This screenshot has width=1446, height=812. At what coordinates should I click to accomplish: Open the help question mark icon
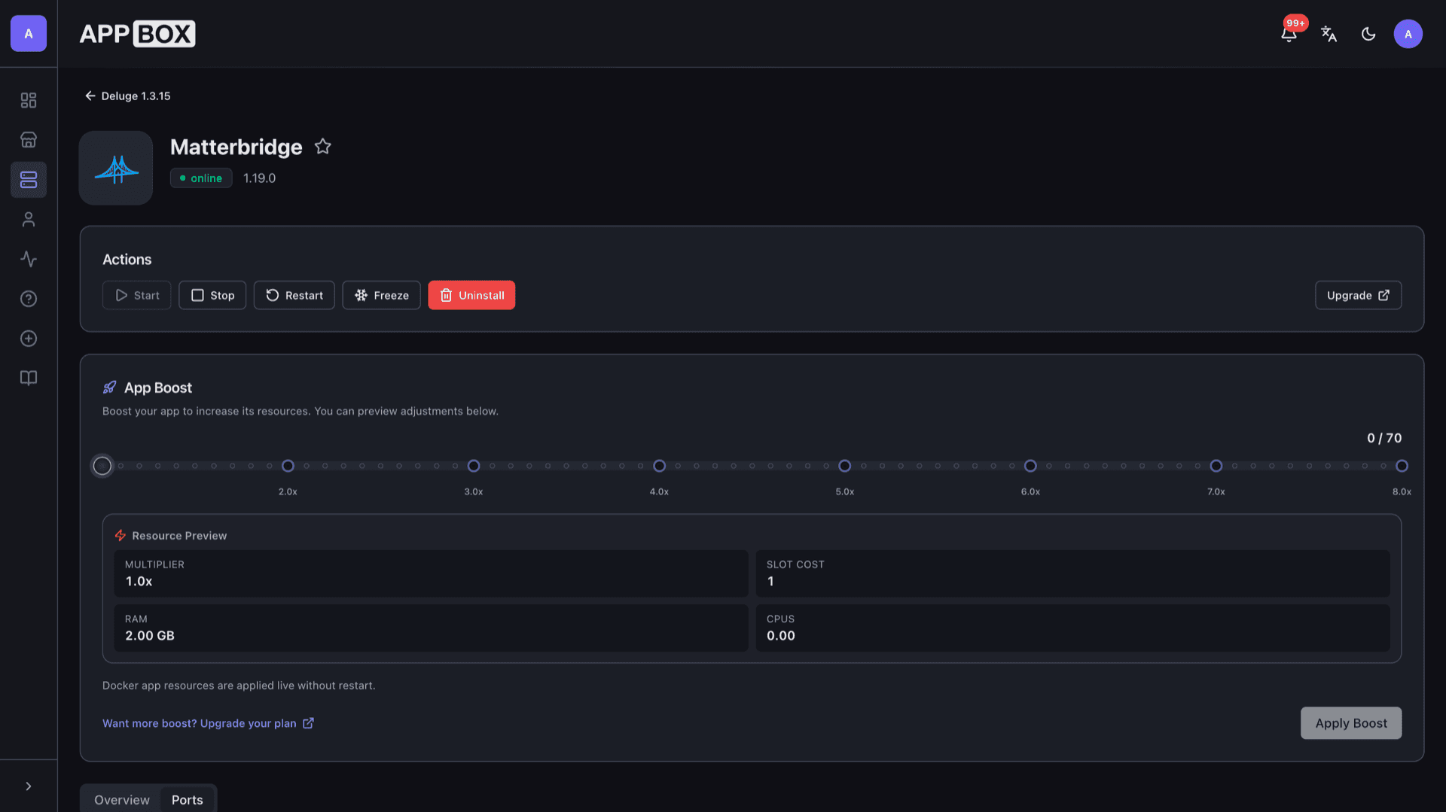point(29,299)
